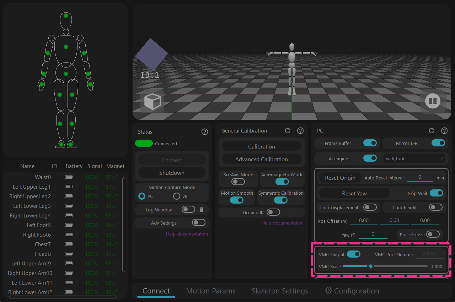455x302 pixels.
Task: Open the Configuration tab
Action: pos(352,291)
